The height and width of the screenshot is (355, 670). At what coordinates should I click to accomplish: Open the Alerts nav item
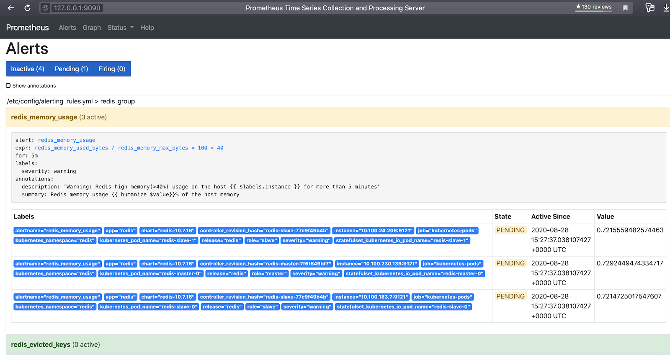[x=67, y=28]
